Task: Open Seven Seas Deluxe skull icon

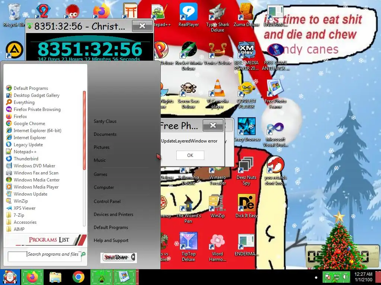Action: point(189,95)
